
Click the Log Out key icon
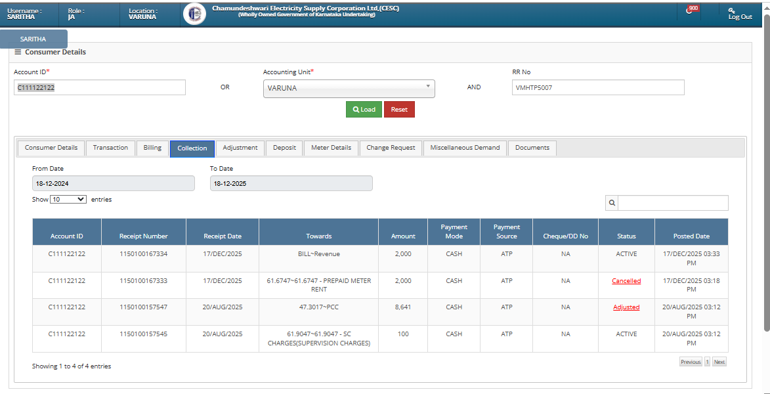point(732,10)
